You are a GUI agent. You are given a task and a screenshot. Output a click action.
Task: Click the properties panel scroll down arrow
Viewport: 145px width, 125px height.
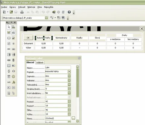[77, 121]
